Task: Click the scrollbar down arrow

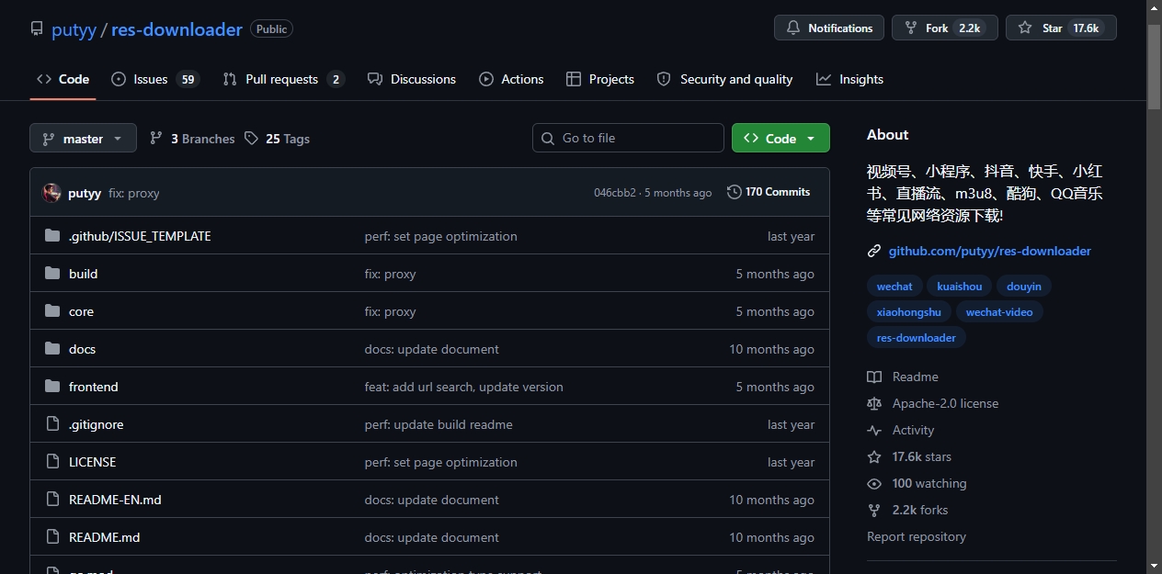Action: [x=1154, y=565]
